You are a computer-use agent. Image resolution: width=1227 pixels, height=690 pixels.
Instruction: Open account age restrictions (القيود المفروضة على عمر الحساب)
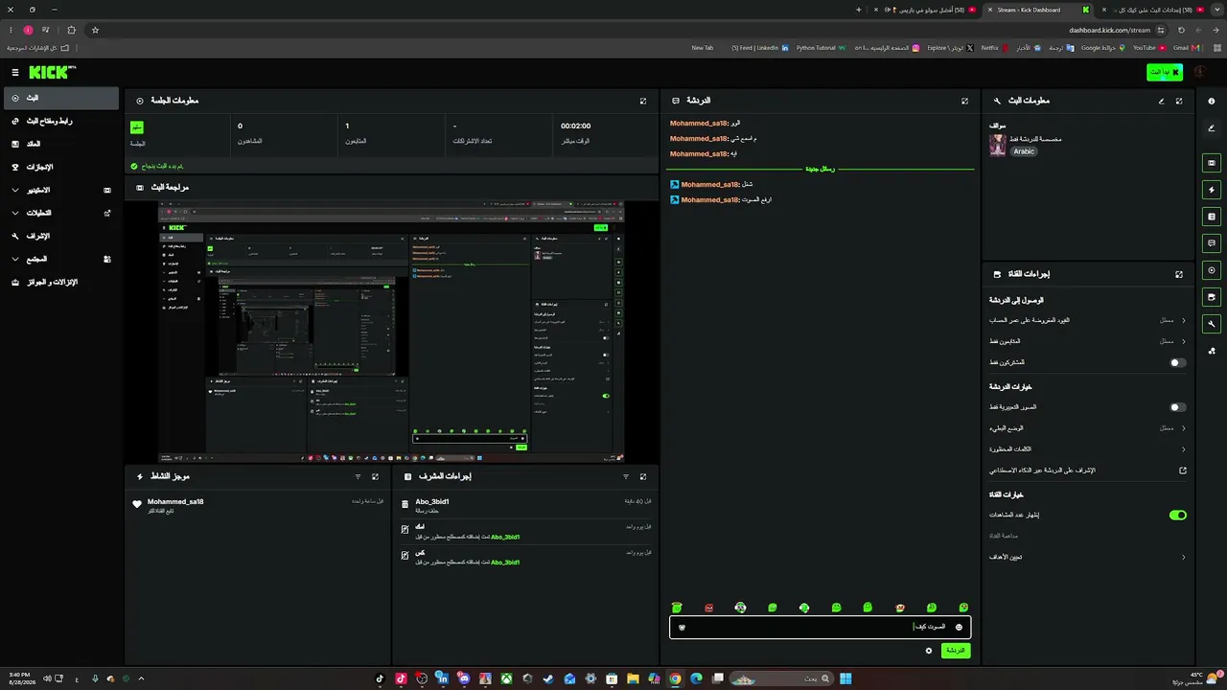[x=1088, y=320]
